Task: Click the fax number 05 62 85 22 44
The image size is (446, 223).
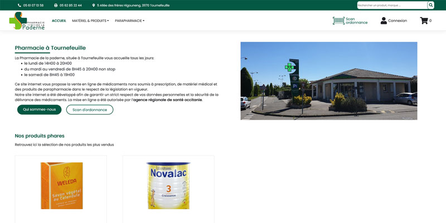Action: (x=71, y=5)
